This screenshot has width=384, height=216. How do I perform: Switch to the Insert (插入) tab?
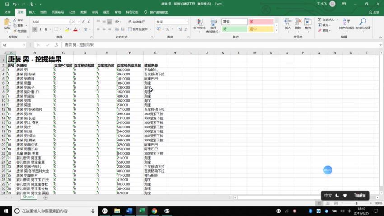point(32,12)
